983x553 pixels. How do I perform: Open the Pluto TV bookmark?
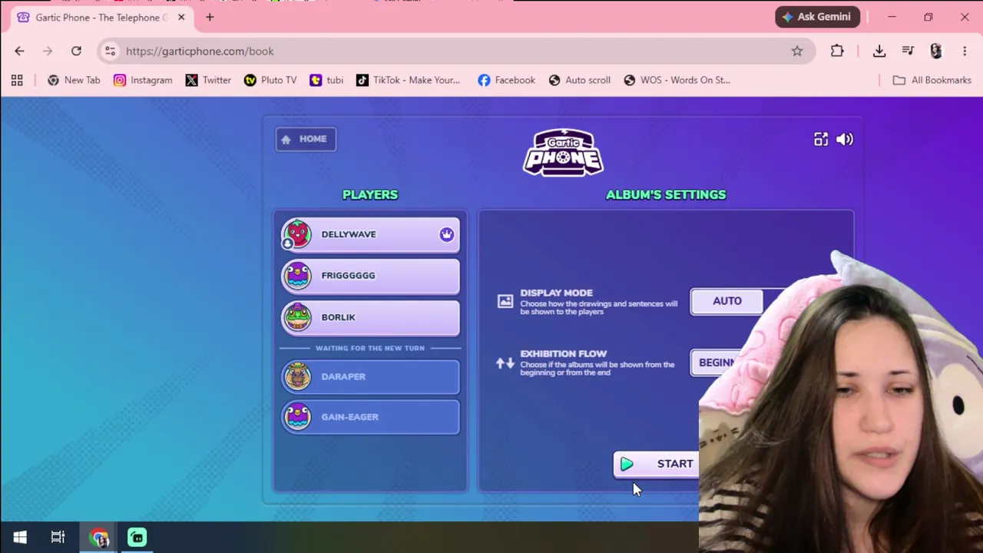coord(270,80)
